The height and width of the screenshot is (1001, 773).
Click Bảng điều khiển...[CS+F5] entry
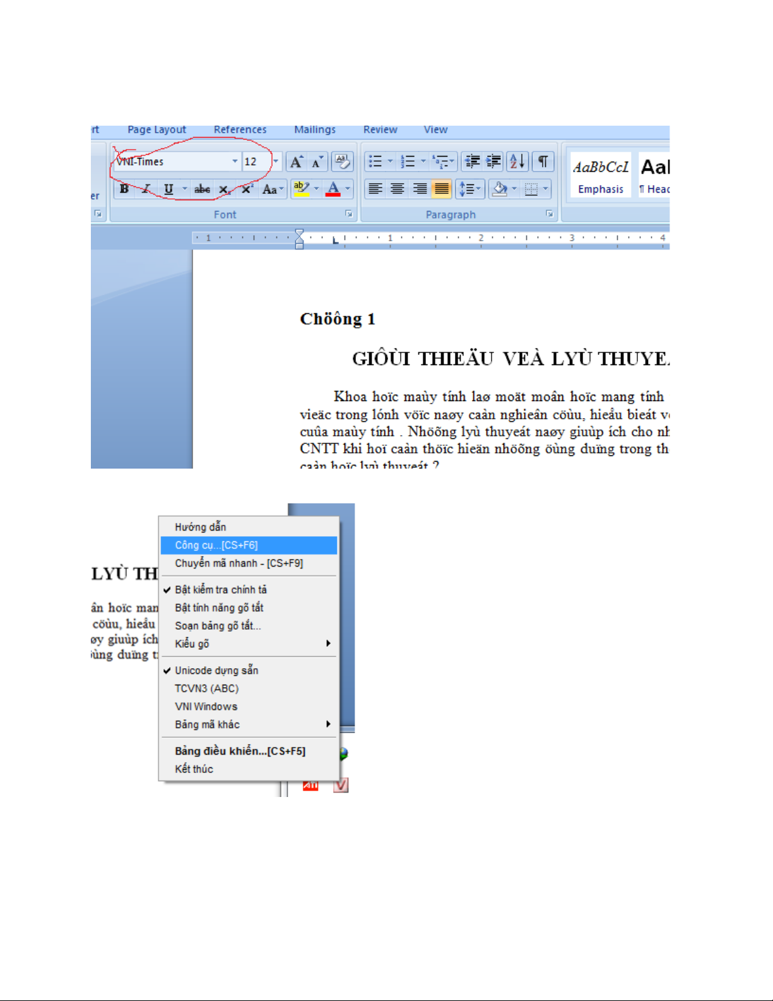click(240, 751)
